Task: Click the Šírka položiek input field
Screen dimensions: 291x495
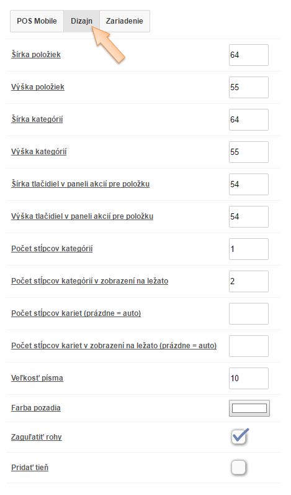Action: pos(248,55)
